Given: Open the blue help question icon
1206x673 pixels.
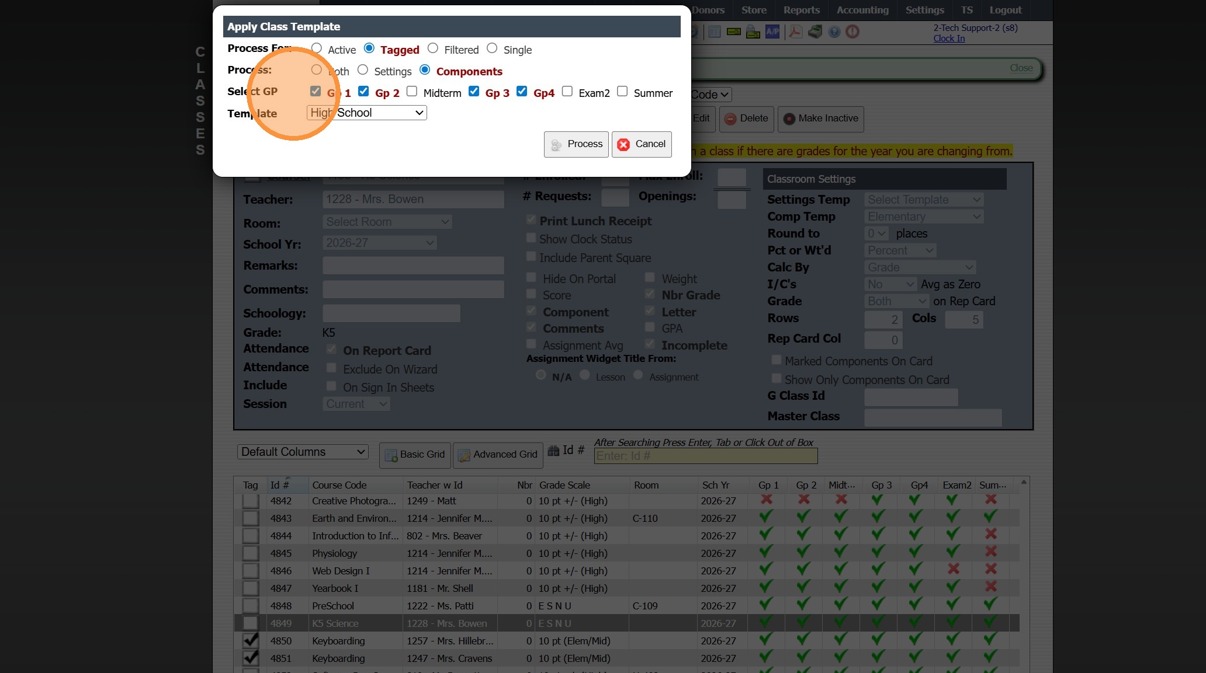Looking at the screenshot, I should (x=834, y=32).
